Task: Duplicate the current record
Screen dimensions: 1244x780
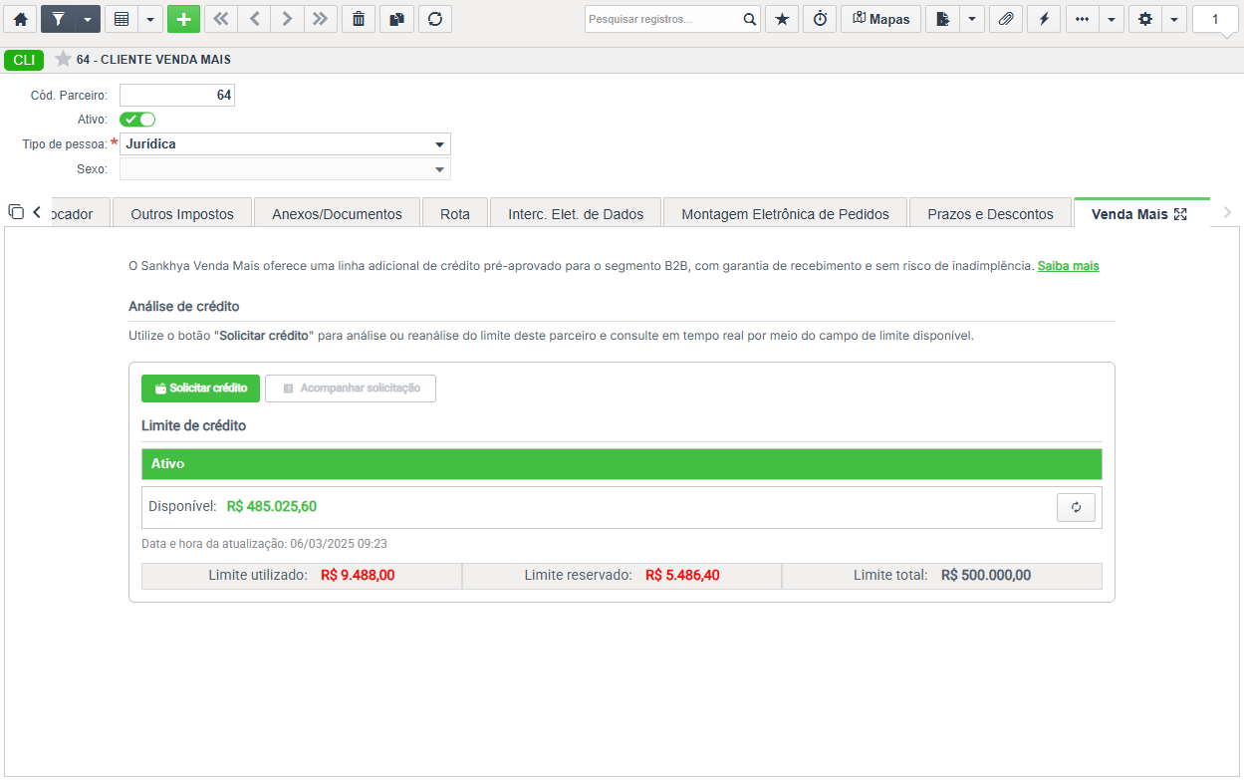Action: click(396, 19)
